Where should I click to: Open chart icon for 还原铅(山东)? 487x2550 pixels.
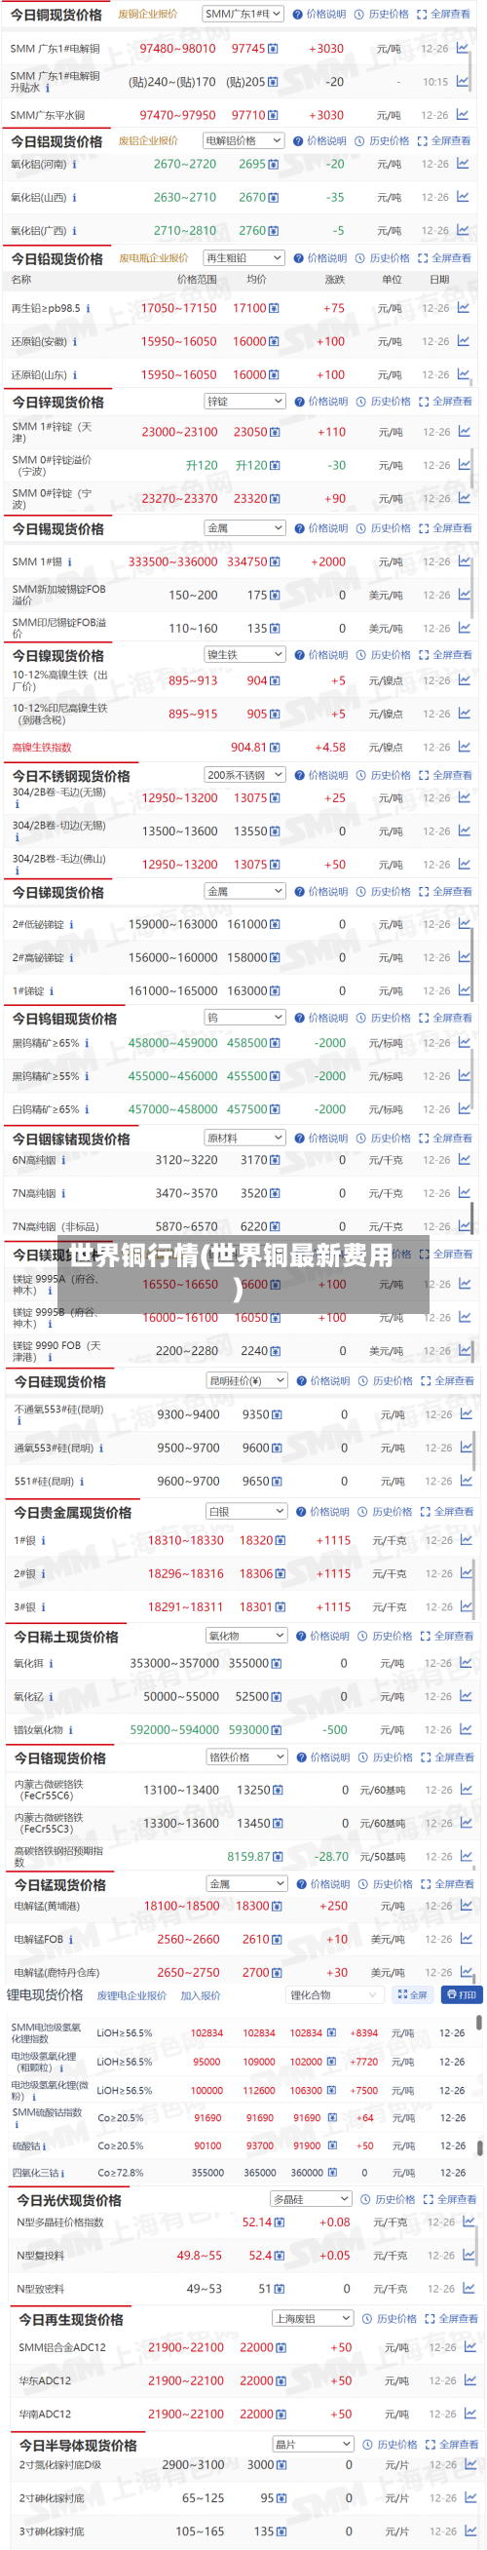(x=464, y=374)
